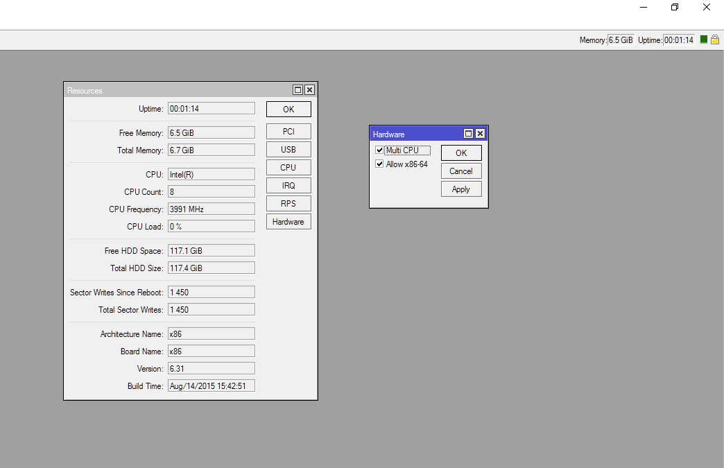Cancel the Hardware dialog
This screenshot has width=724, height=468.
(460, 171)
